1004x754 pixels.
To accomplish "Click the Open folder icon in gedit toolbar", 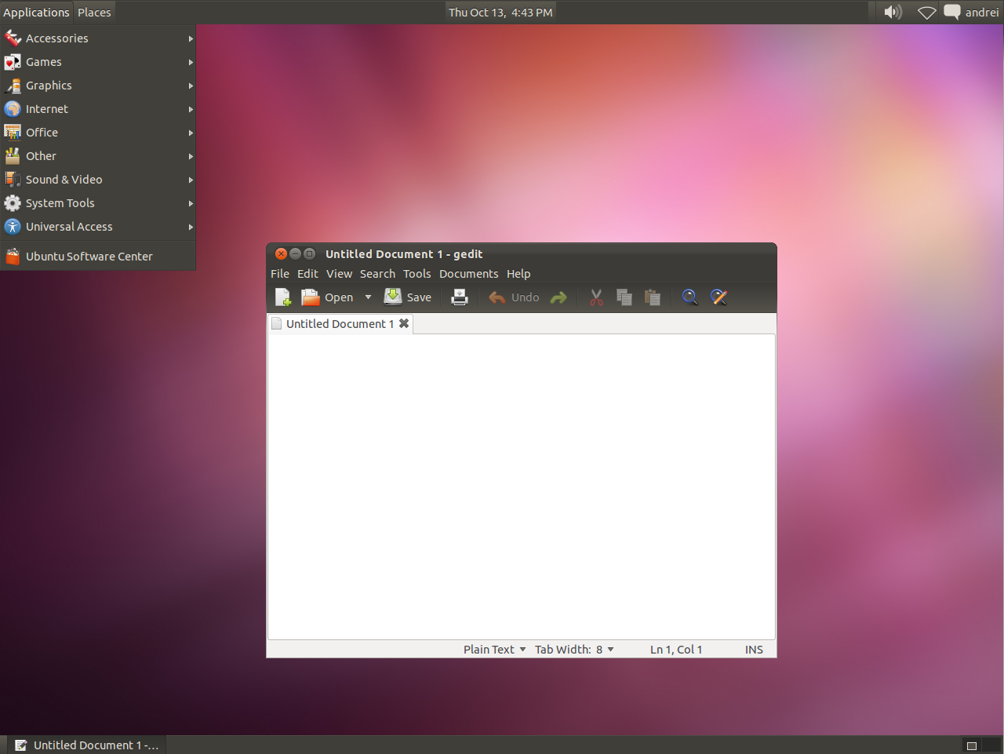I will click(311, 297).
